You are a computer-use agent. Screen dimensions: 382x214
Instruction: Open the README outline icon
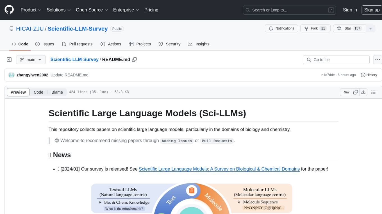pos(373,92)
